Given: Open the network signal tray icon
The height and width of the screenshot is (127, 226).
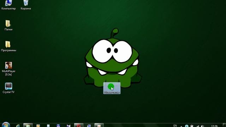Looking at the screenshot, I should click(x=197, y=126).
